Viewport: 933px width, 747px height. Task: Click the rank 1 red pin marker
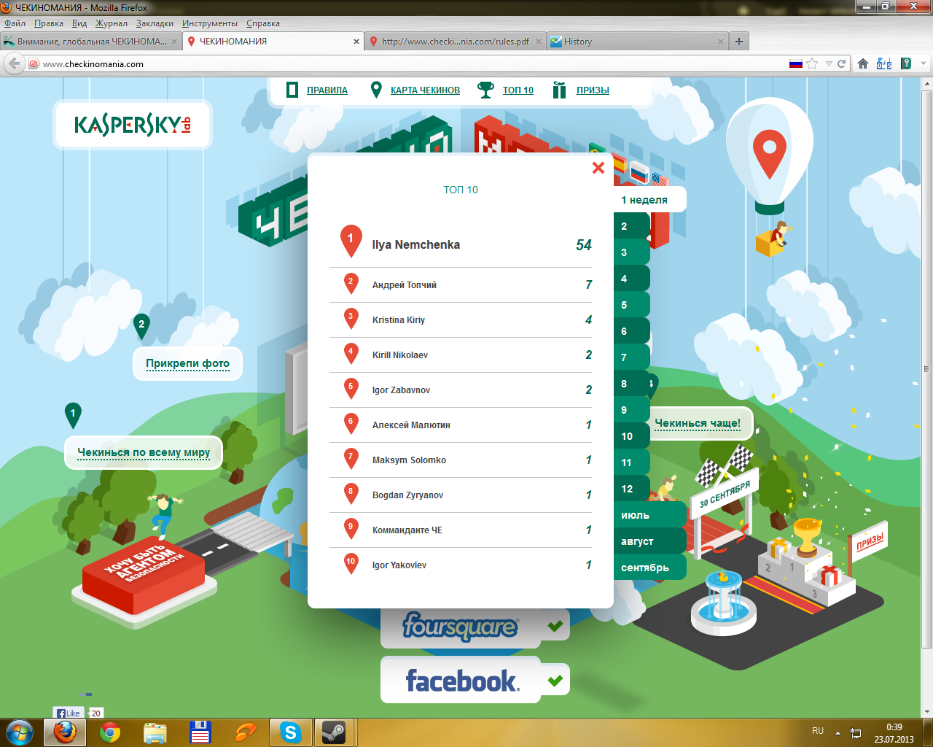pyautogui.click(x=351, y=240)
